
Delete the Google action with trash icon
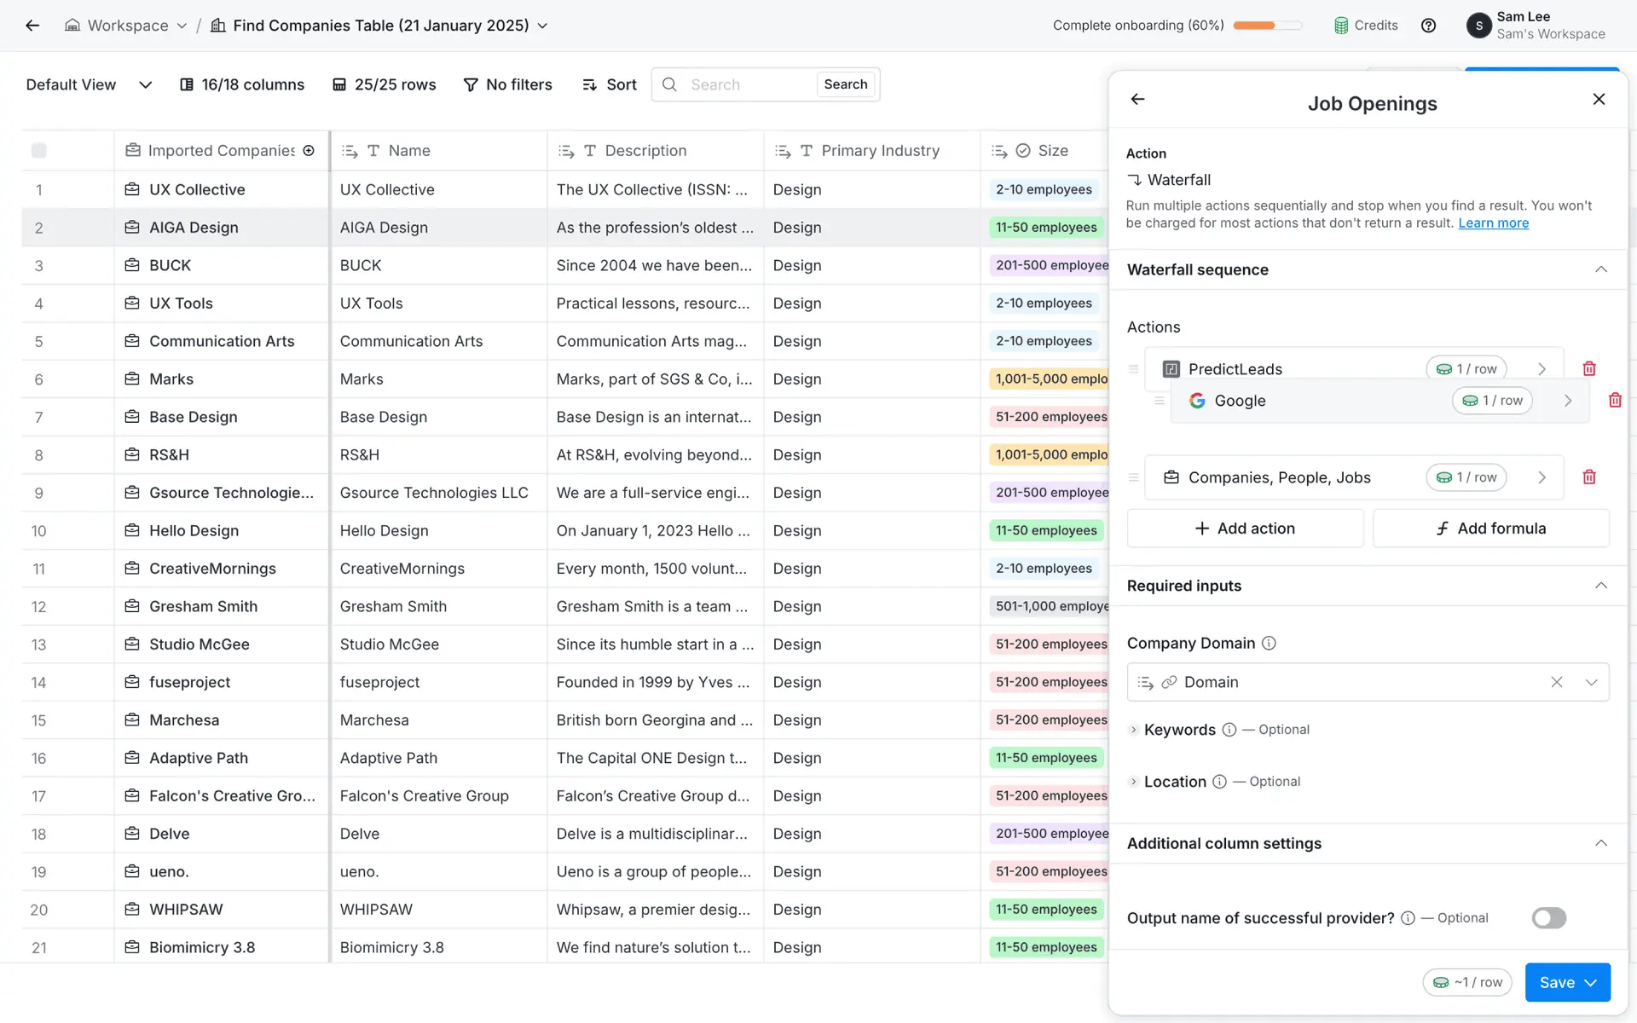click(x=1615, y=401)
